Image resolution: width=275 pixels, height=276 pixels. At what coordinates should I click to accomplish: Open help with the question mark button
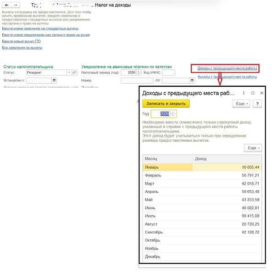pyautogui.click(x=257, y=104)
